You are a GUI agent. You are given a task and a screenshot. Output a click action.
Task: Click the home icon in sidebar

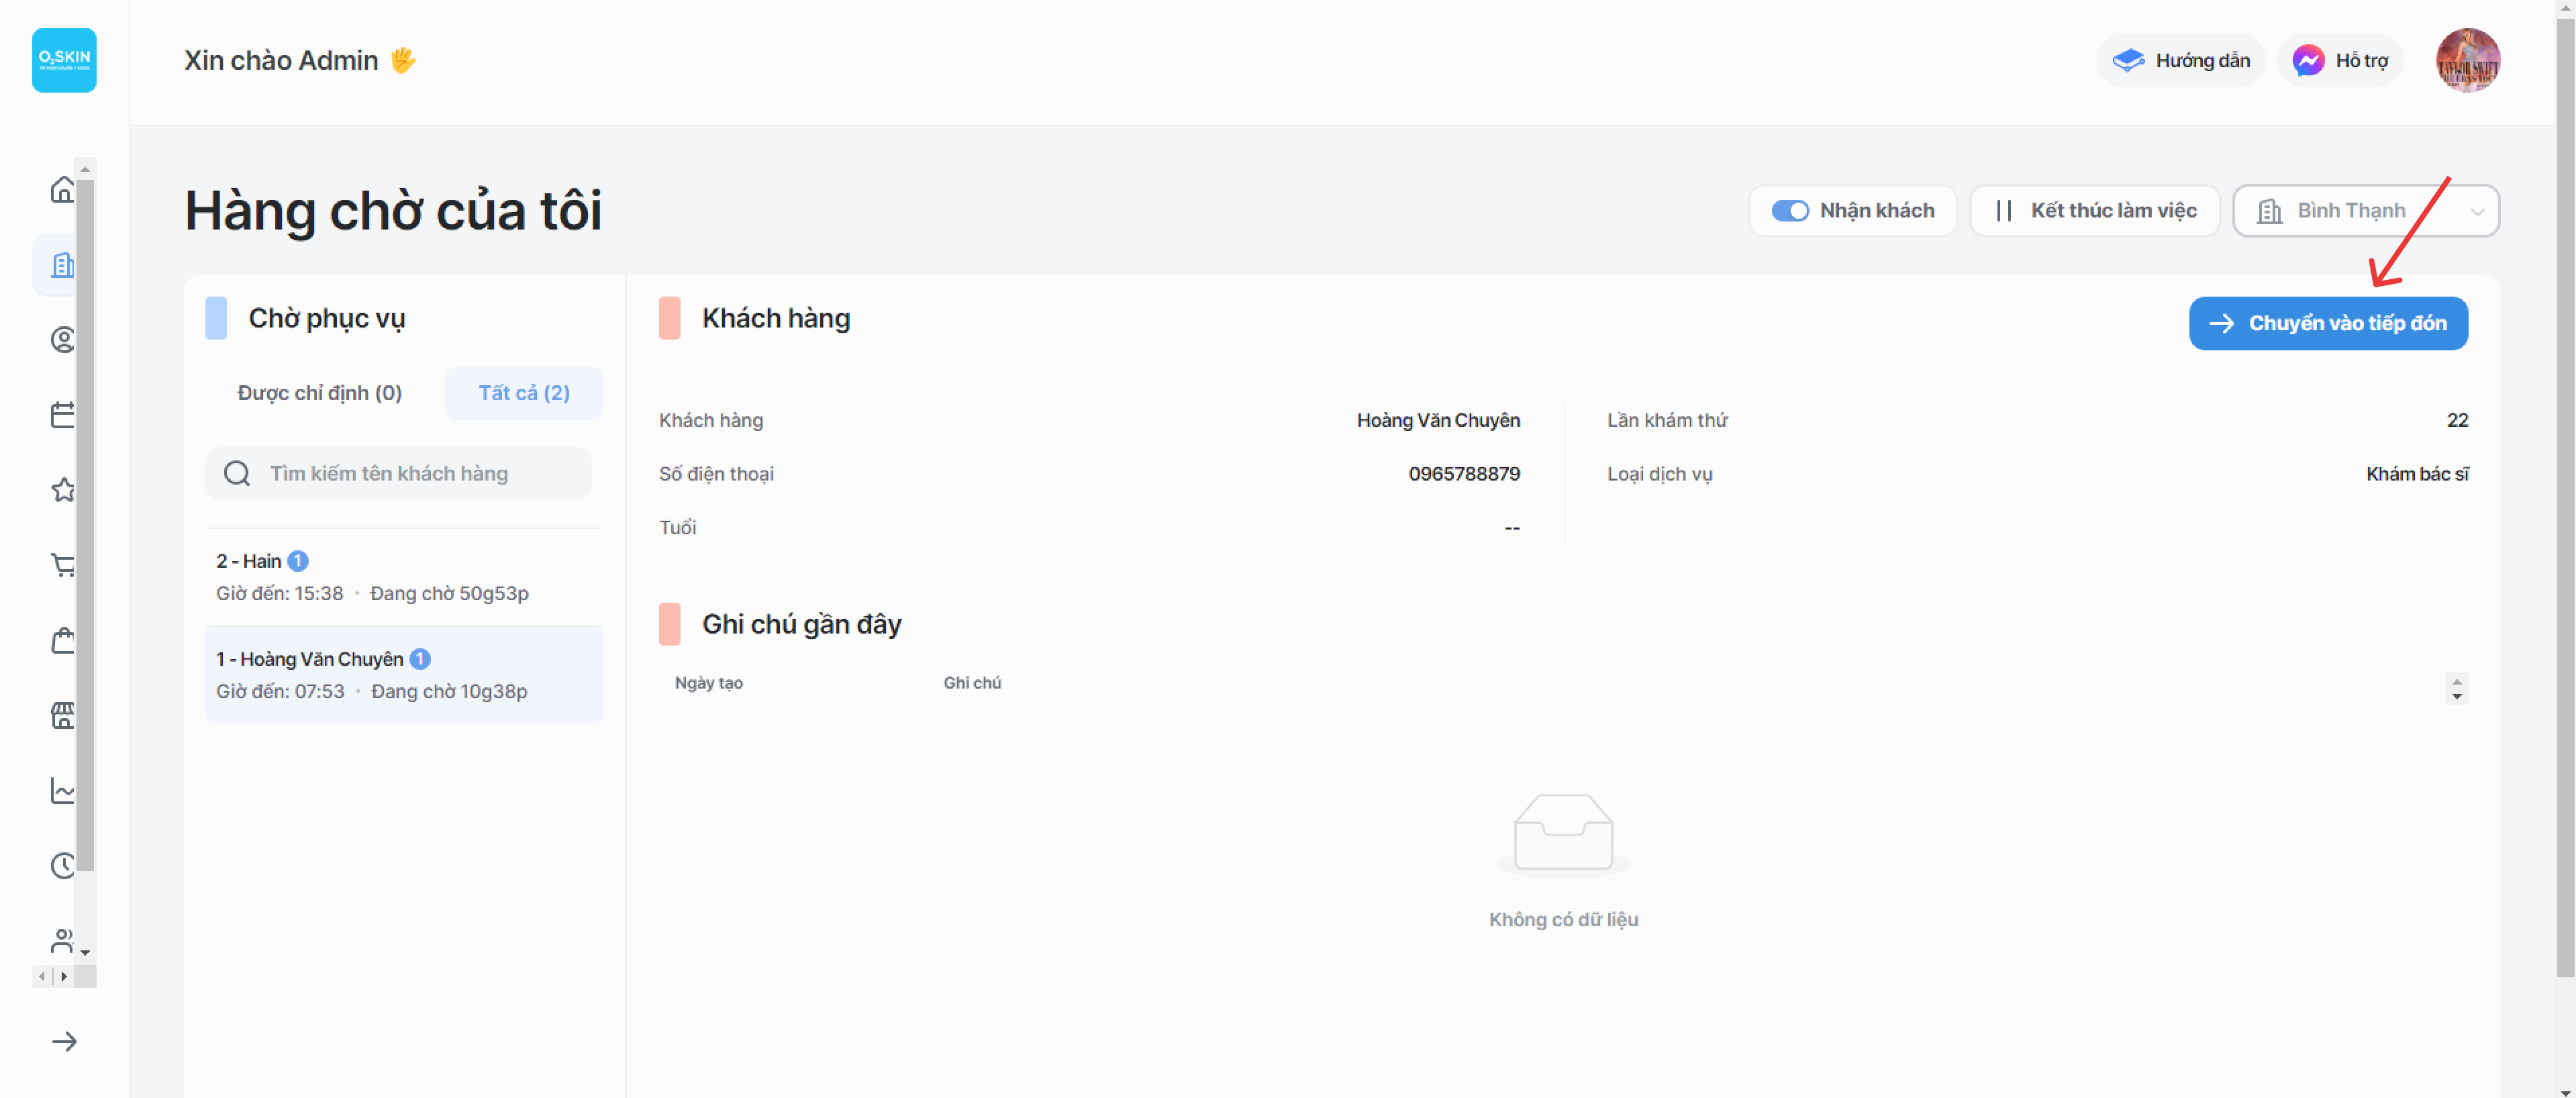point(62,190)
